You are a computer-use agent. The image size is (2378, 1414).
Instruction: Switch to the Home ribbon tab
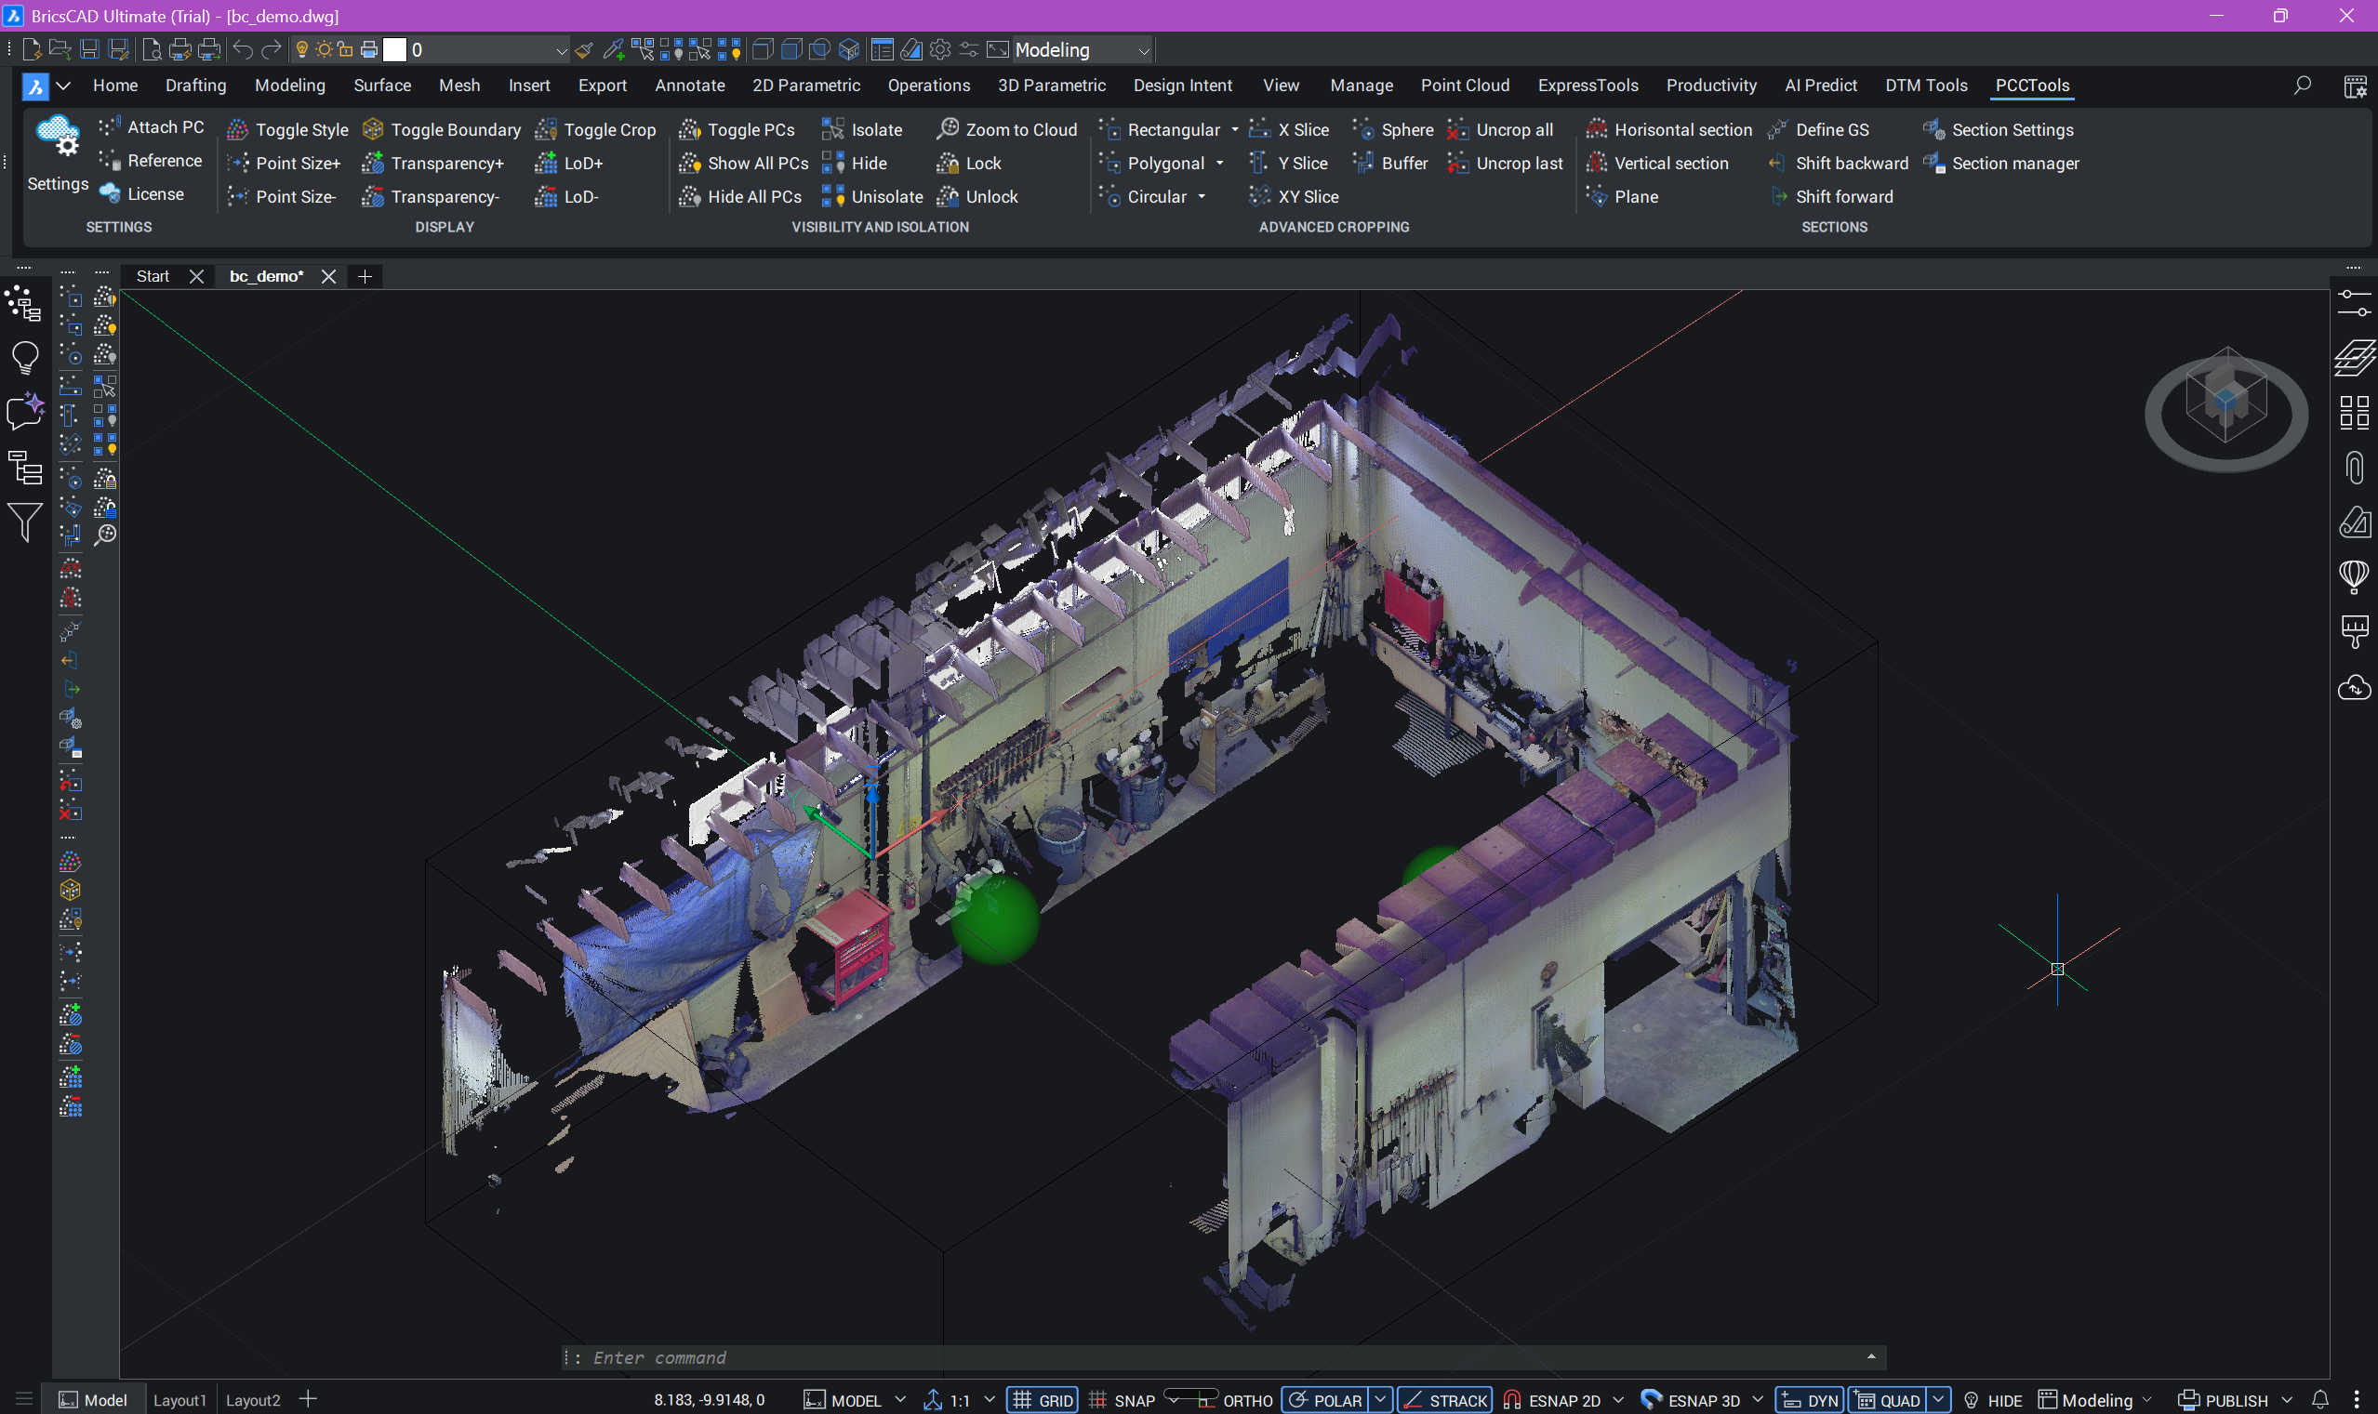click(115, 85)
